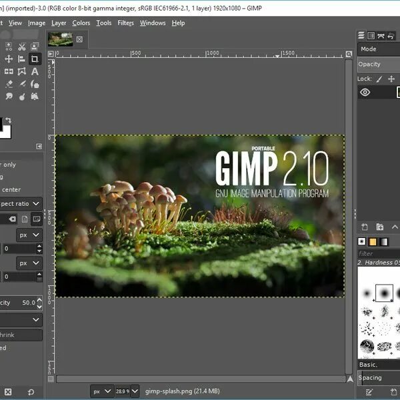Viewport: 400px width, 400px height.
Task: Zoom image when window size changes icon
Action: 349,54
